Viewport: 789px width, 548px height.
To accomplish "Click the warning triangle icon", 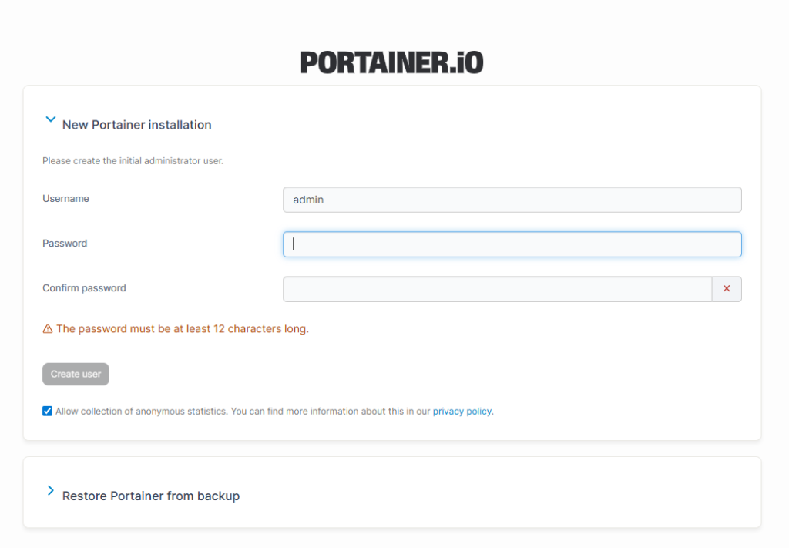I will 48,329.
